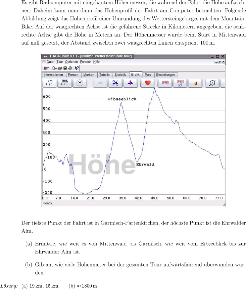This screenshot has height=289, width=246.
Task: Click the save floppy disk icon
Action: coord(65,68)
